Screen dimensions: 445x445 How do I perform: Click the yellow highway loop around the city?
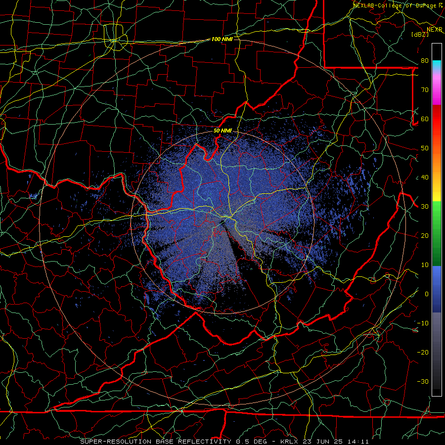point(115,37)
